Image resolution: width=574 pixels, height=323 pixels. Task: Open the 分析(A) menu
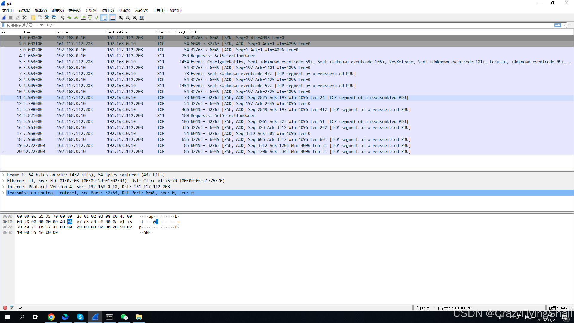coord(91,10)
